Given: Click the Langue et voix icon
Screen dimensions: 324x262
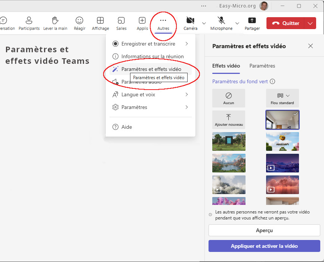Looking at the screenshot, I should tap(115, 94).
